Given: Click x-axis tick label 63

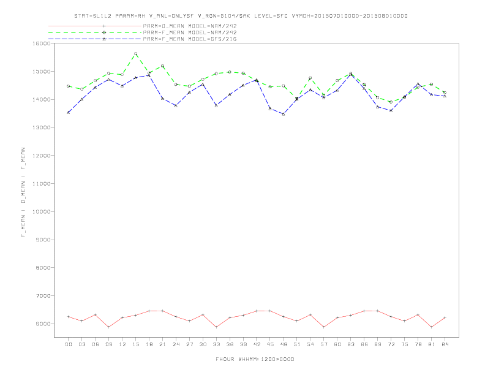Looking at the screenshot, I should click(351, 344).
